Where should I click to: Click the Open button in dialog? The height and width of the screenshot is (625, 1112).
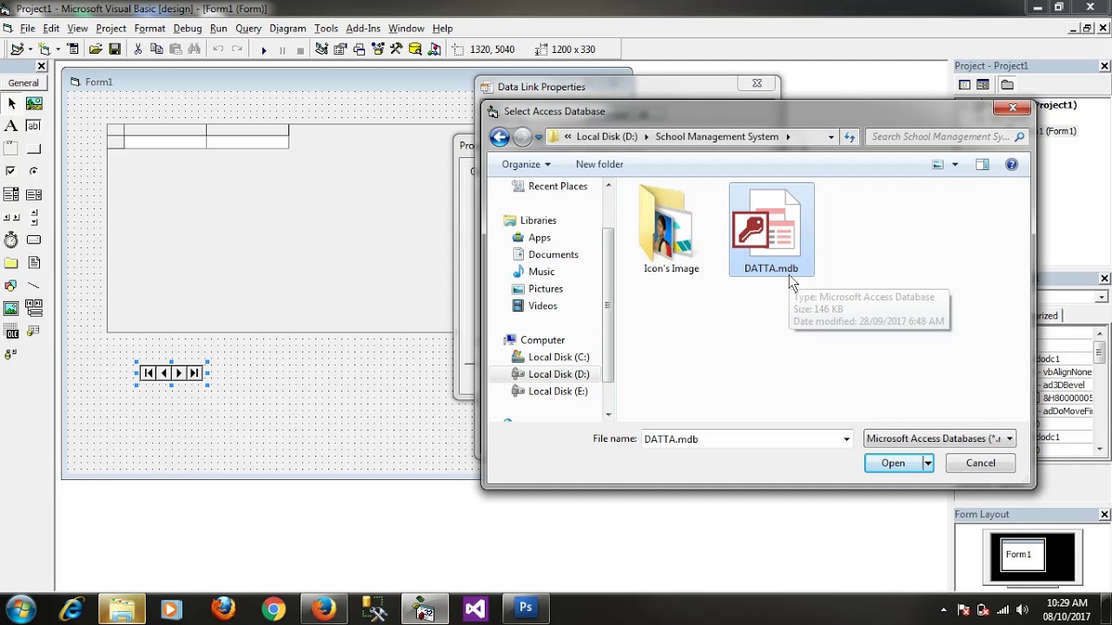893,463
